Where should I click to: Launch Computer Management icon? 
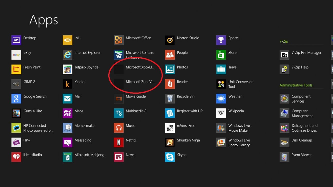(284, 113)
